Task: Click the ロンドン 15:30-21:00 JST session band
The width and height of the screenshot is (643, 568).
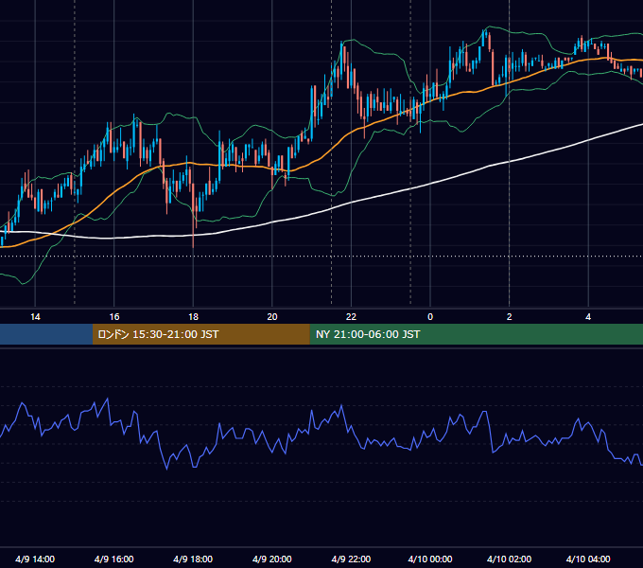Action: (200, 334)
